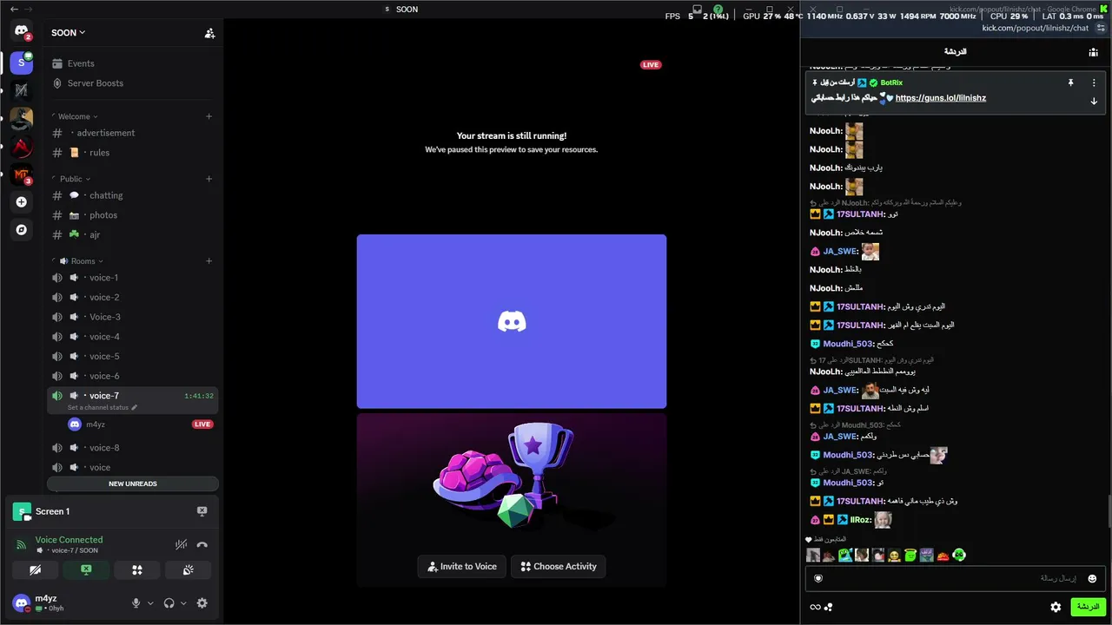Open the activities launcher button in voice panel
Viewport: 1112px width, 625px height.
point(137,570)
